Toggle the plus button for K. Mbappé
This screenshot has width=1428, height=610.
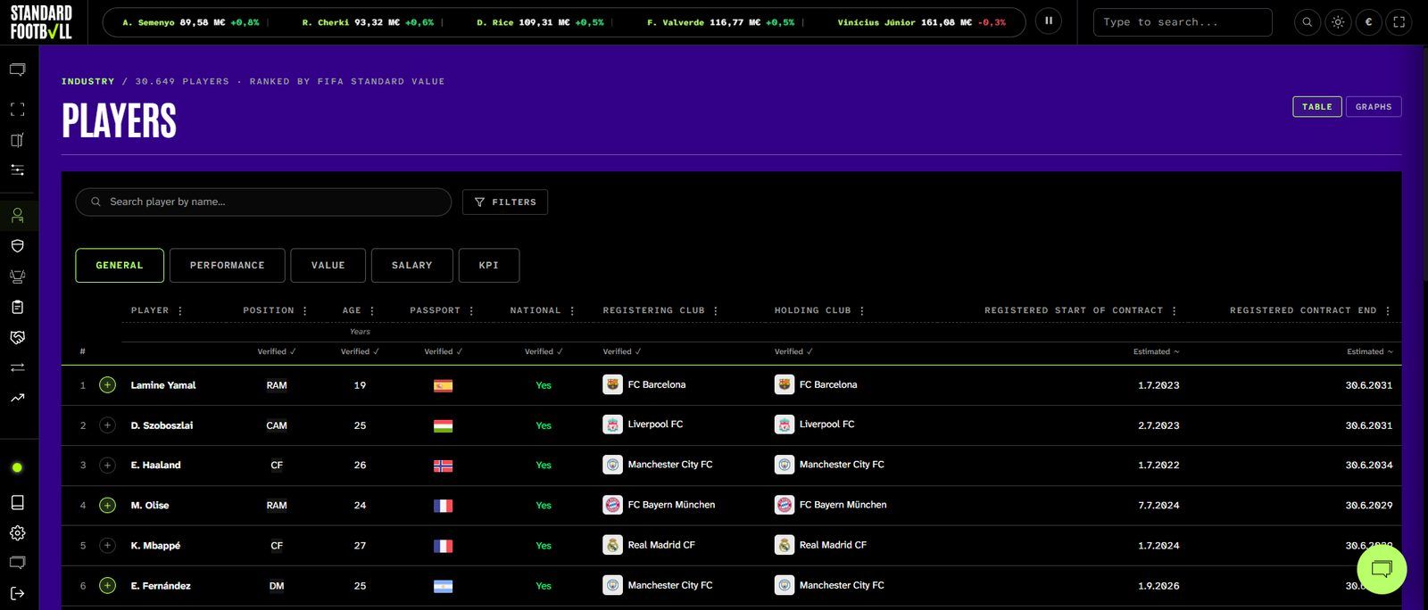pyautogui.click(x=107, y=545)
